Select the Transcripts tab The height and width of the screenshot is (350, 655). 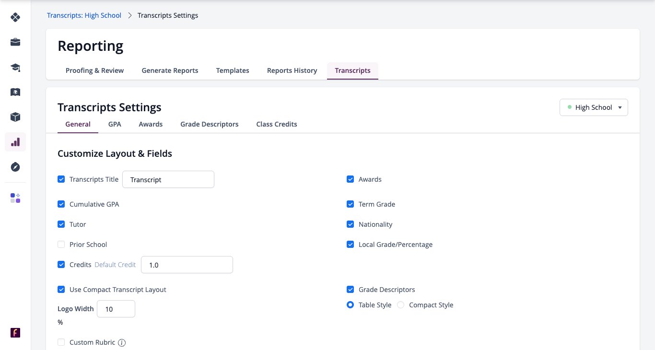coord(352,70)
